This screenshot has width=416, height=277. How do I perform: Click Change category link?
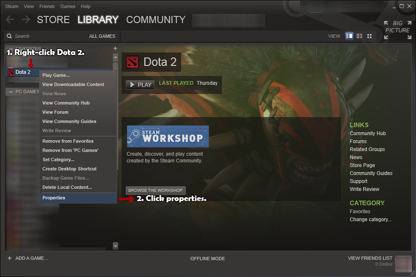[371, 220]
